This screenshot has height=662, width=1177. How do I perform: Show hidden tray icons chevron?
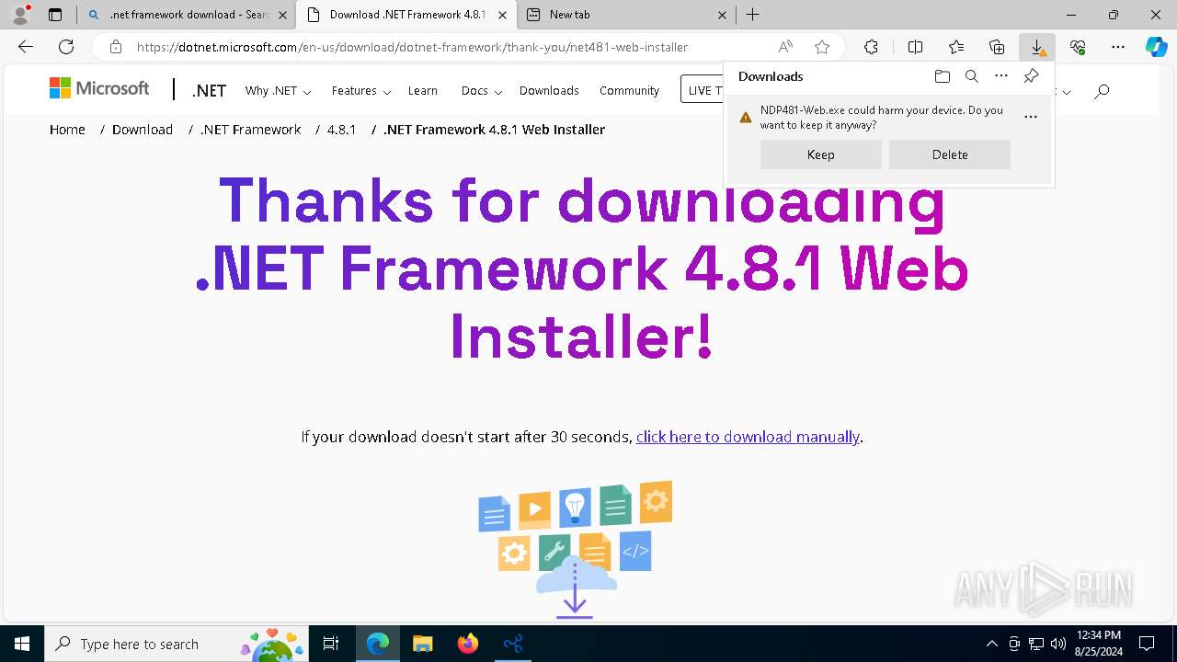pyautogui.click(x=991, y=644)
